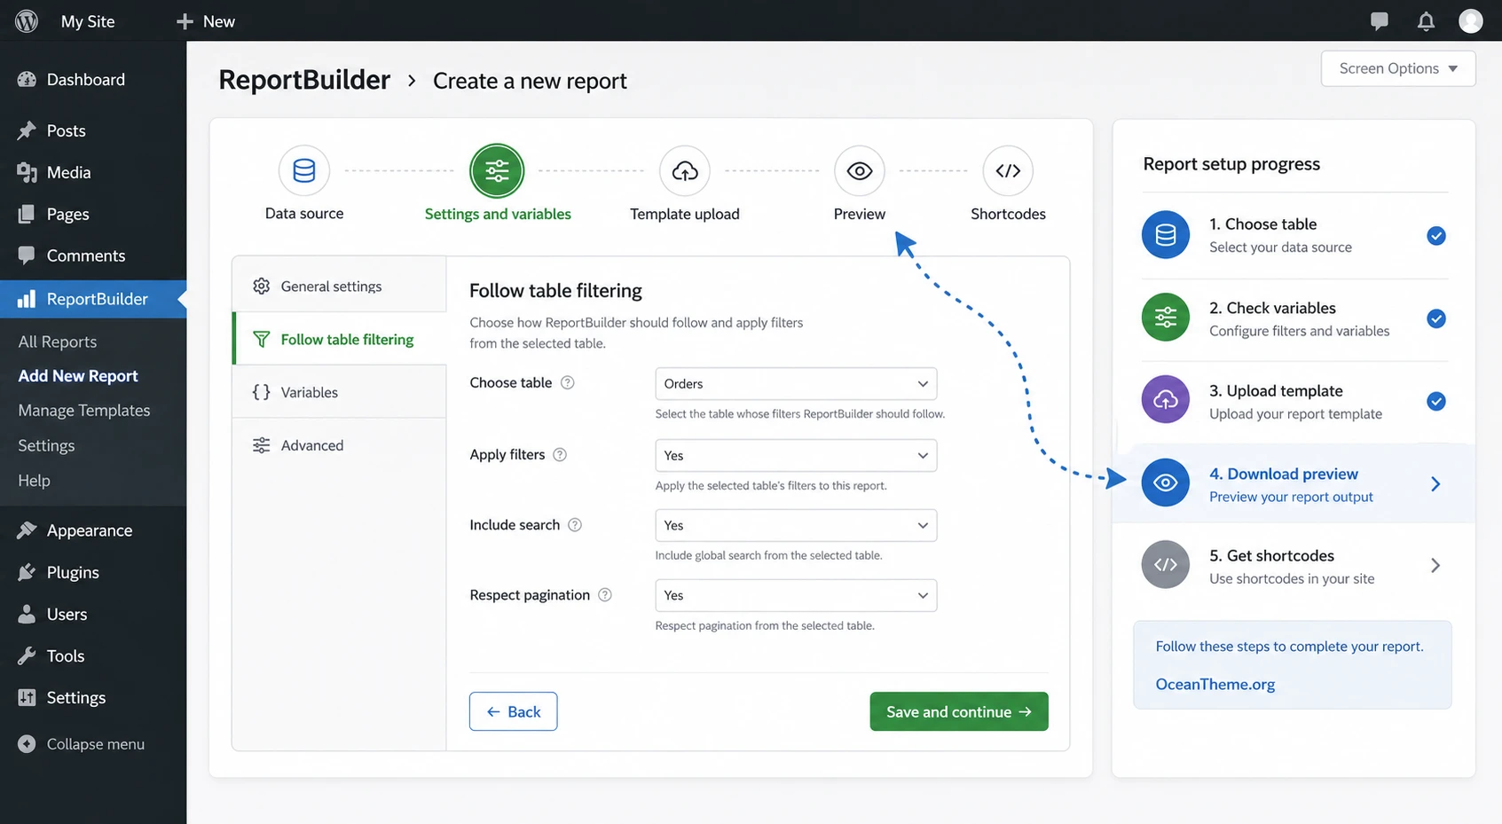Click the purple cloud icon for Upload template
The image size is (1502, 824).
point(1166,400)
